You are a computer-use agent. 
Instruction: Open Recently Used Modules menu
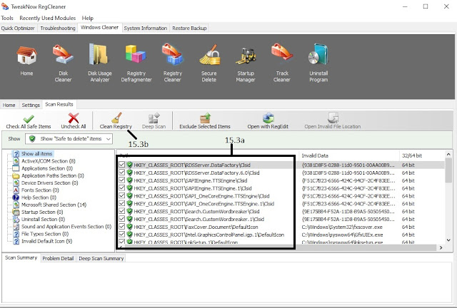[x=48, y=18]
